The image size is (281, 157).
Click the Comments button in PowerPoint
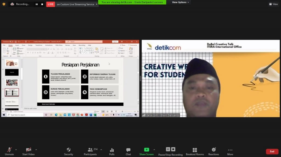(x=133, y=45)
